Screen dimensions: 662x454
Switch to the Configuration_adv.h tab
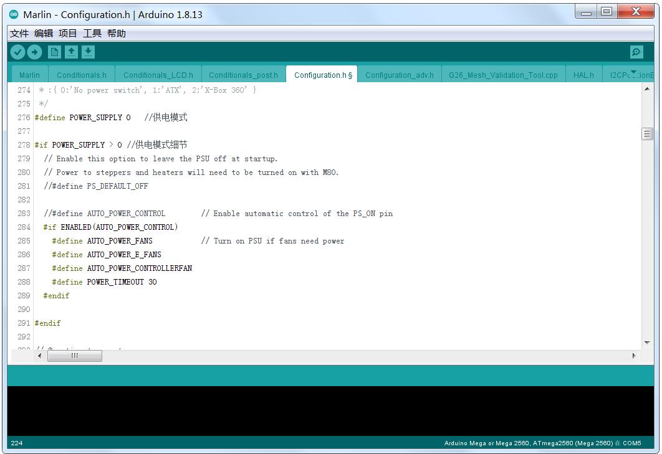400,73
